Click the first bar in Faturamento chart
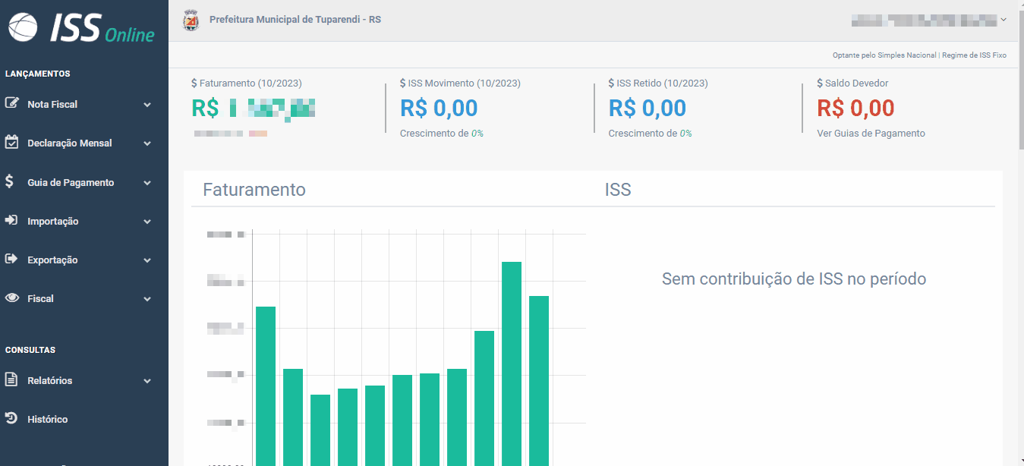Viewport: 1024px width, 466px height. (x=266, y=386)
